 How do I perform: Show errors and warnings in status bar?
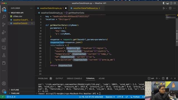11,97
